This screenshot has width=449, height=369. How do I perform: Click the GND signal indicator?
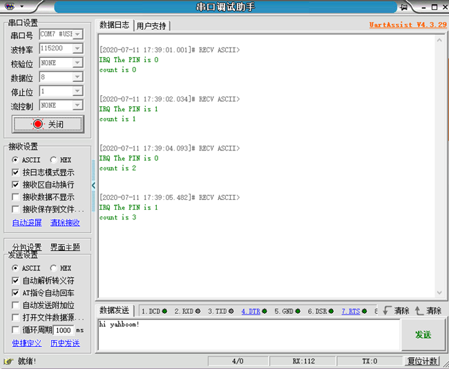[298, 311]
